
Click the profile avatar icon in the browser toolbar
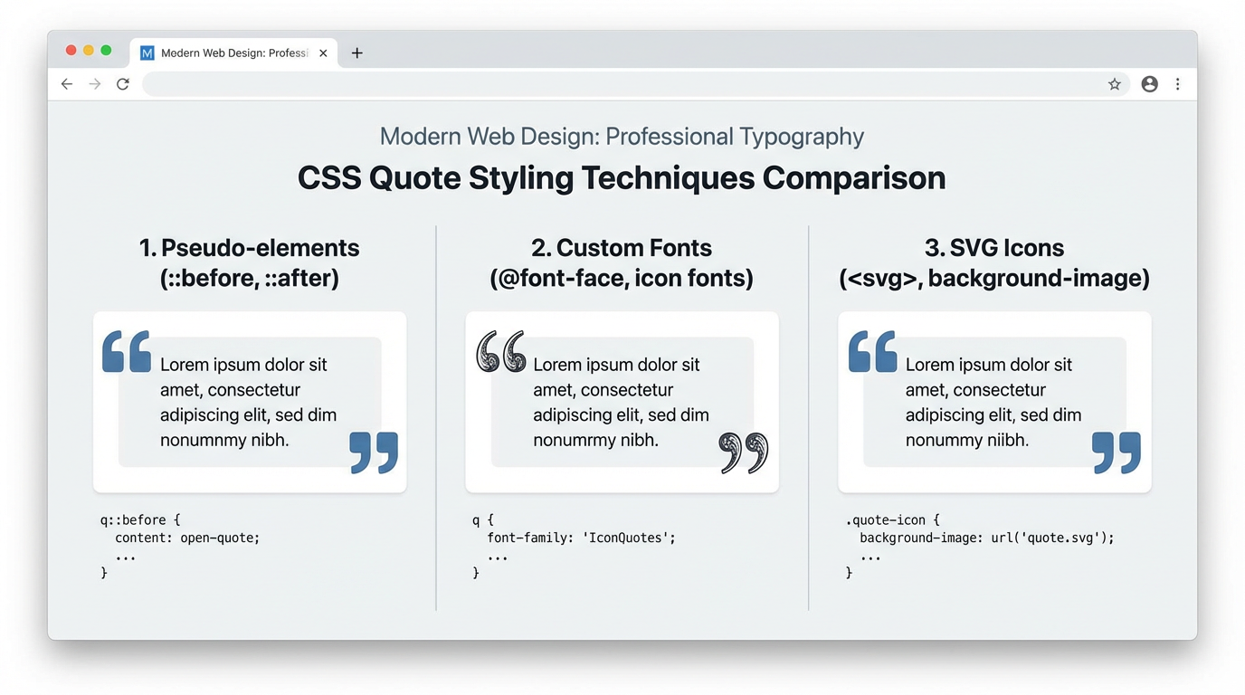coord(1149,83)
